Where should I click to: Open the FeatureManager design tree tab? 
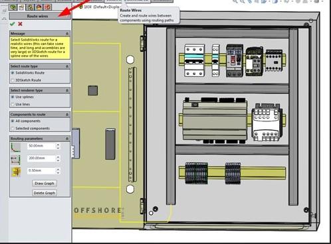click(x=13, y=7)
